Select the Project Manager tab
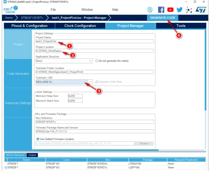The height and width of the screenshot is (171, 209). point(130,26)
